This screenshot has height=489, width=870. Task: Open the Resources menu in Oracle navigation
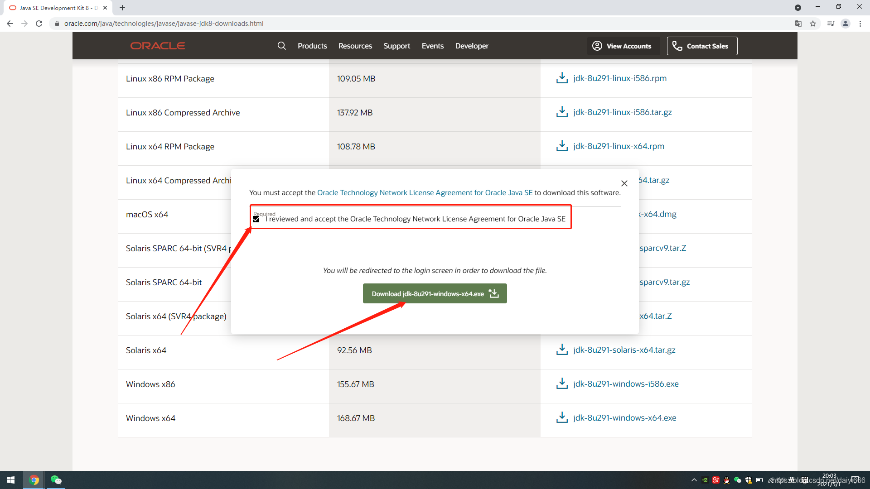click(355, 46)
